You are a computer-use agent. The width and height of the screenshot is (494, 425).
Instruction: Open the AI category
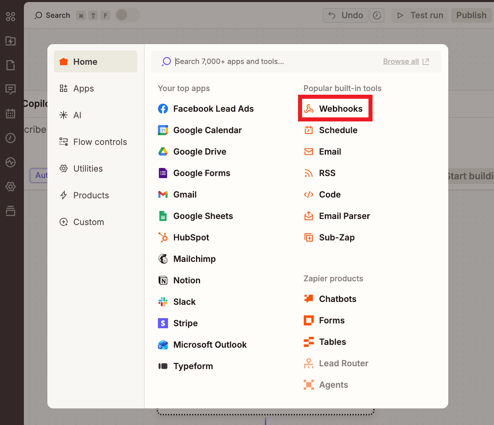[x=96, y=115]
